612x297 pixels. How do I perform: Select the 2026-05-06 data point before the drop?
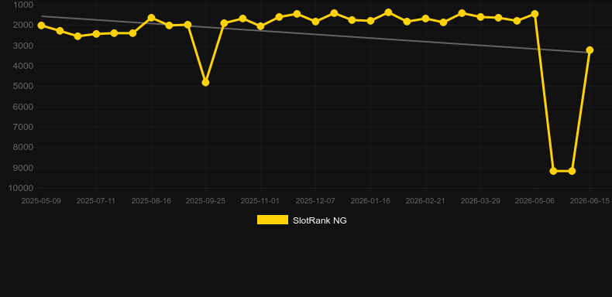[535, 14]
